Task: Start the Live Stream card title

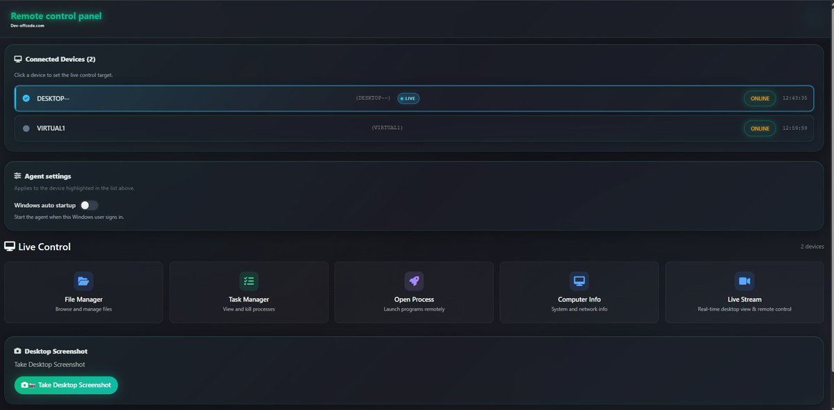Action: 745,300
